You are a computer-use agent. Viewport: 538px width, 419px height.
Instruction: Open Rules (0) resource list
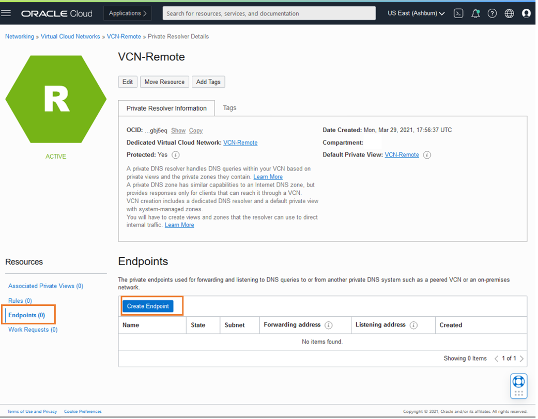tap(20, 301)
